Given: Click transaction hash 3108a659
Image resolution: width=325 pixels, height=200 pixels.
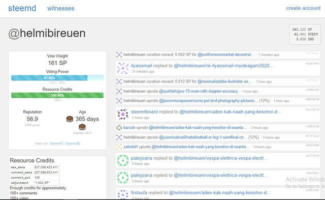Looking at the screenshot, I should click(x=312, y=90).
